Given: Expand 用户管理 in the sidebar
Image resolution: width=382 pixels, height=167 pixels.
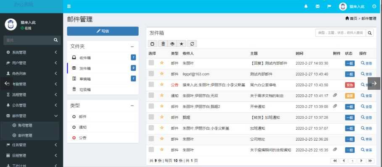Looking at the screenshot, I should pyautogui.click(x=32, y=63).
